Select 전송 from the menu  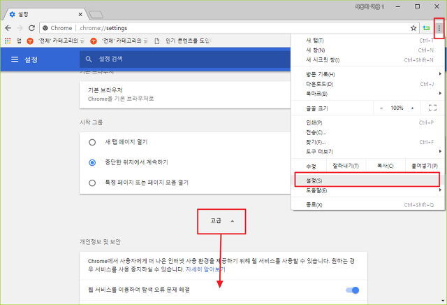(368, 132)
